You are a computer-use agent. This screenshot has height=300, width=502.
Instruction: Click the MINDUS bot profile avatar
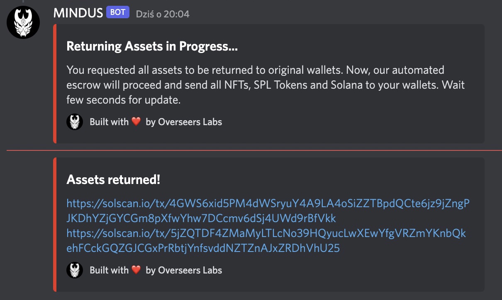[x=23, y=22]
